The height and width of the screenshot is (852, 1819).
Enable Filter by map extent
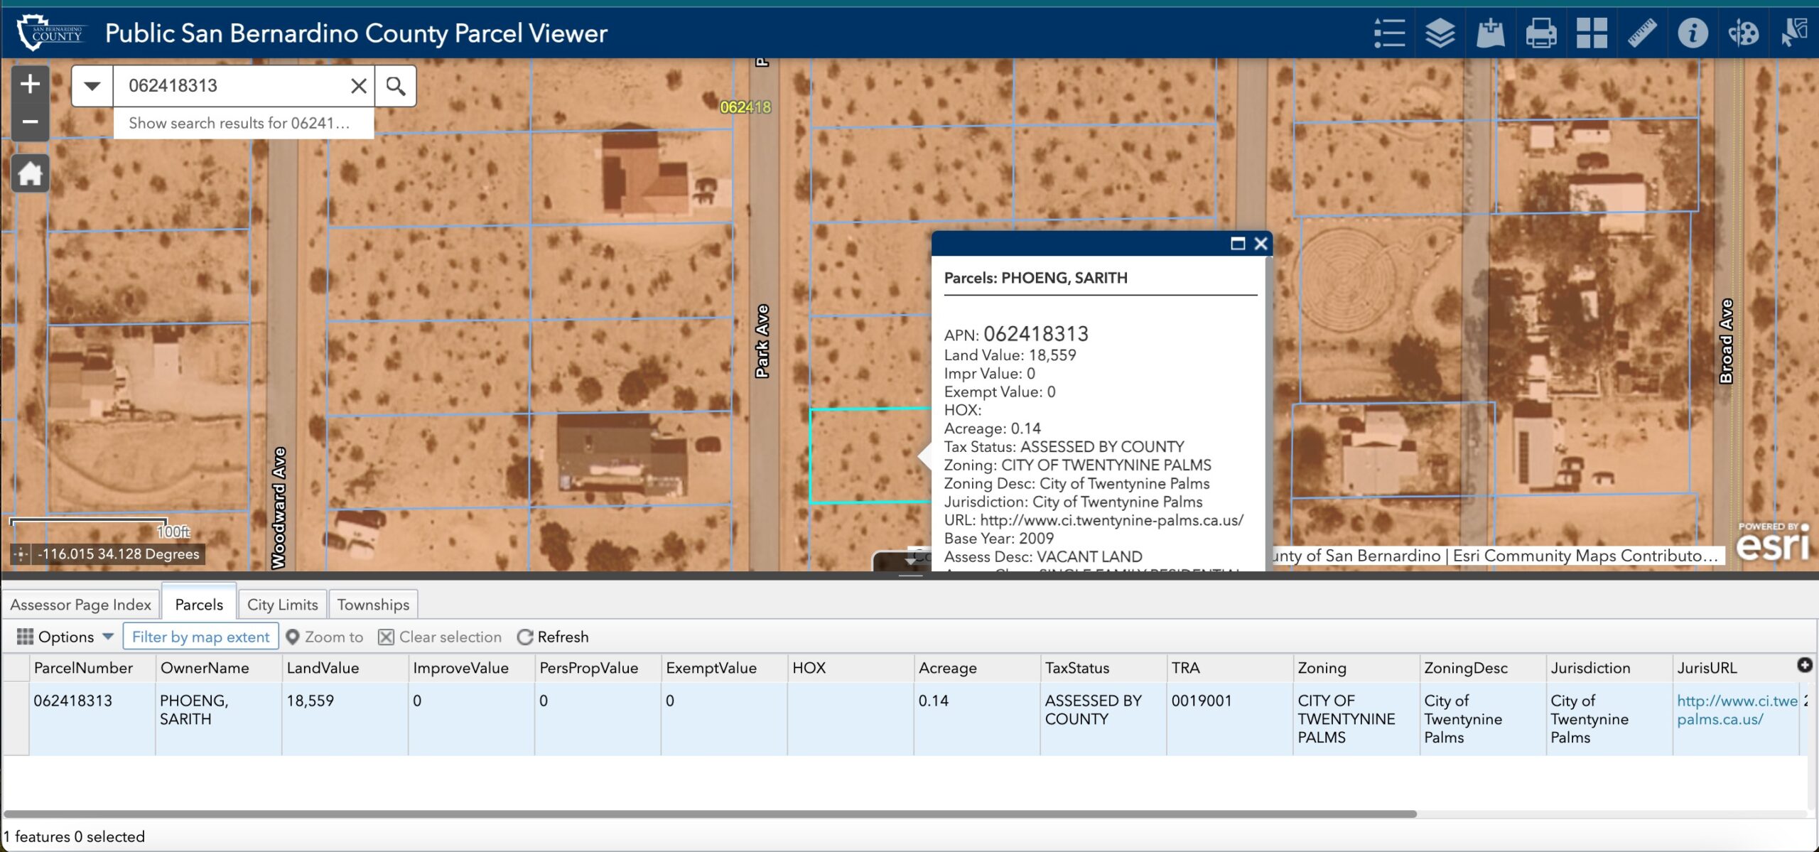point(201,636)
